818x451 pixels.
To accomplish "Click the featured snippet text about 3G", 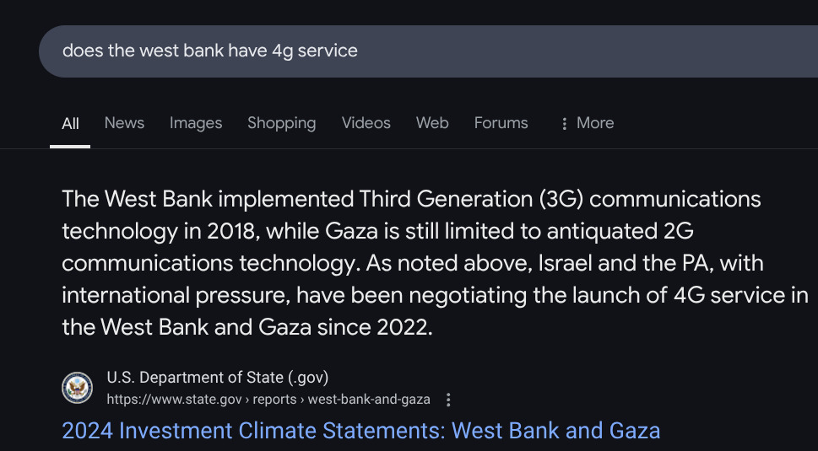I will 411,200.
